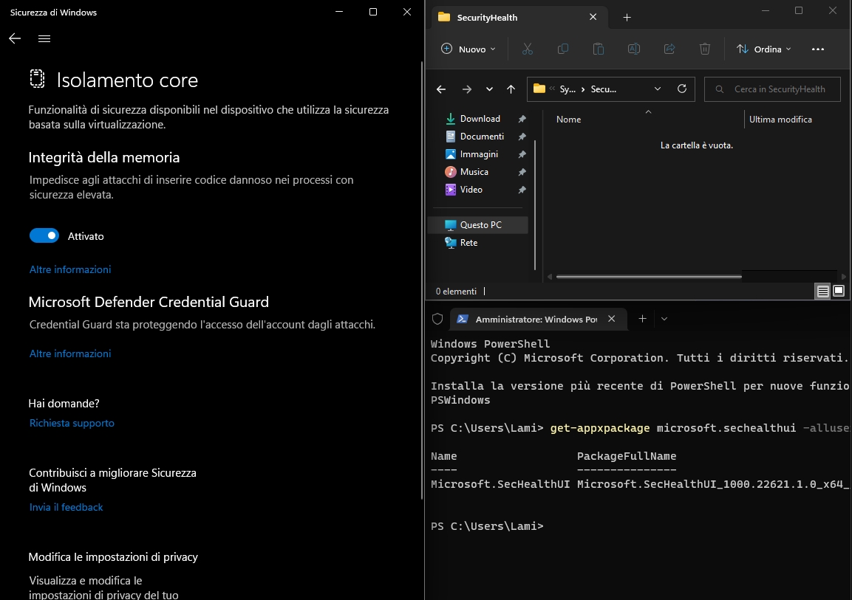The width and height of the screenshot is (852, 600).
Task: Click the Richiesta supporto link
Action: tap(72, 423)
